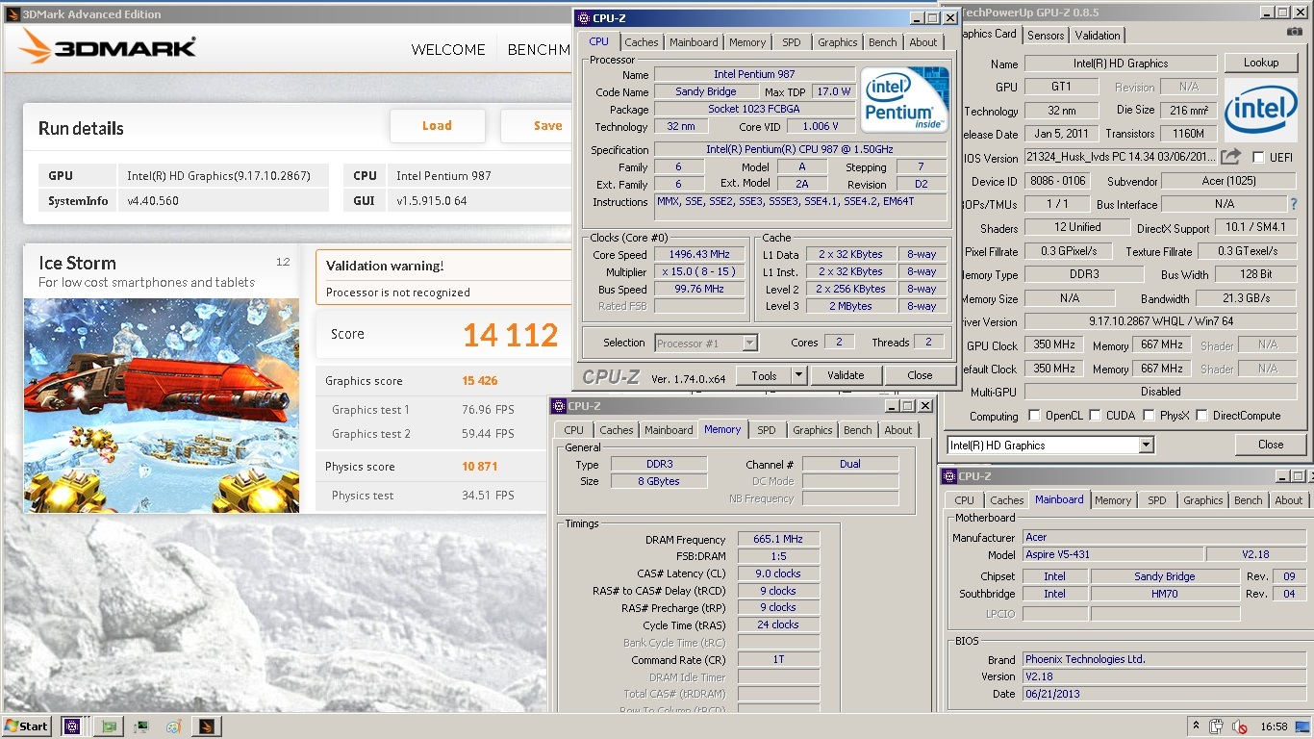The height and width of the screenshot is (739, 1314).
Task: Click the Graphics score 15 426
Action: (480, 381)
